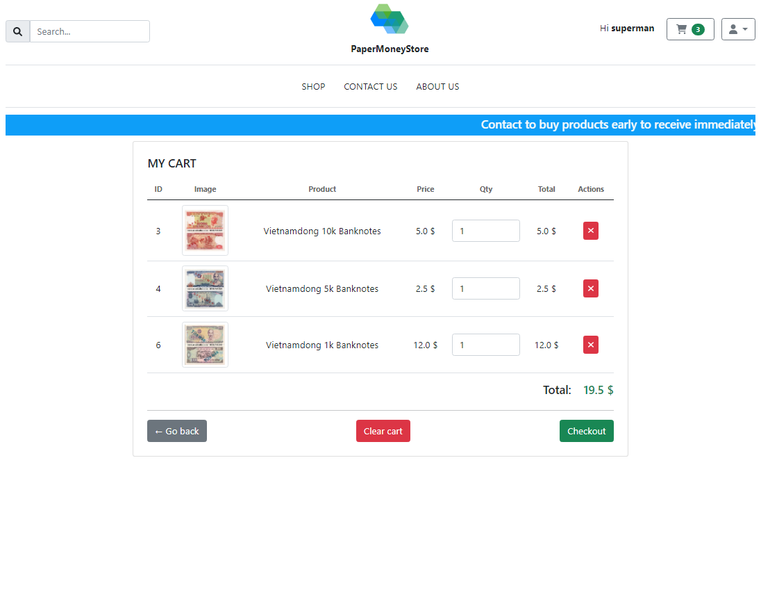
Task: Click the search magnifier icon
Action: [17, 31]
